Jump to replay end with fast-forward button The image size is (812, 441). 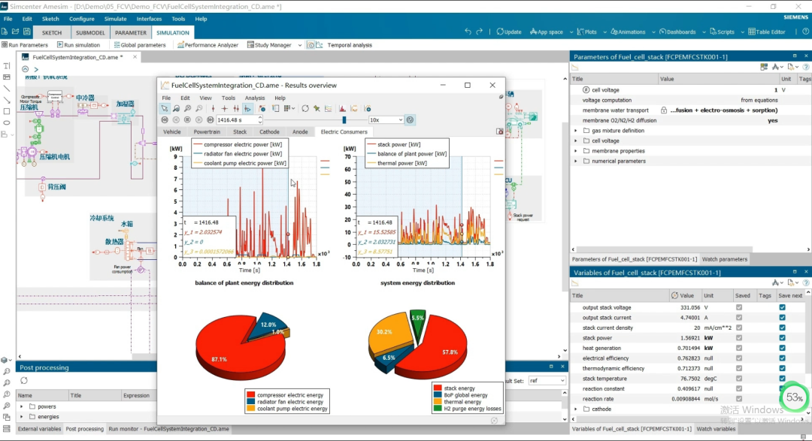(210, 120)
